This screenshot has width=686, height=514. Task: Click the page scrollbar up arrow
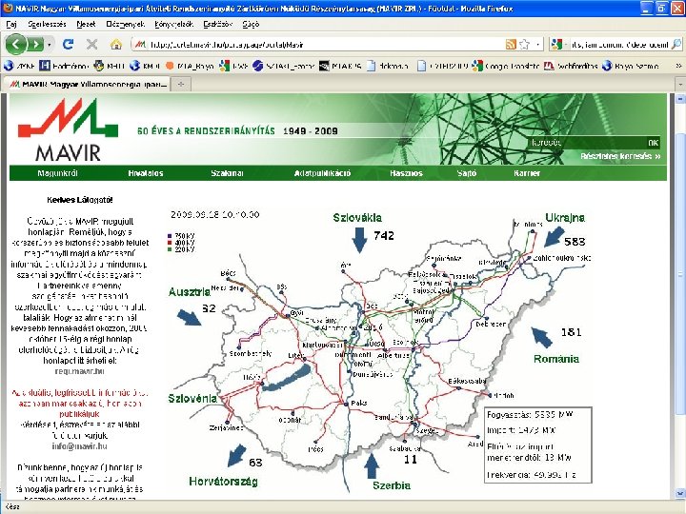click(680, 99)
